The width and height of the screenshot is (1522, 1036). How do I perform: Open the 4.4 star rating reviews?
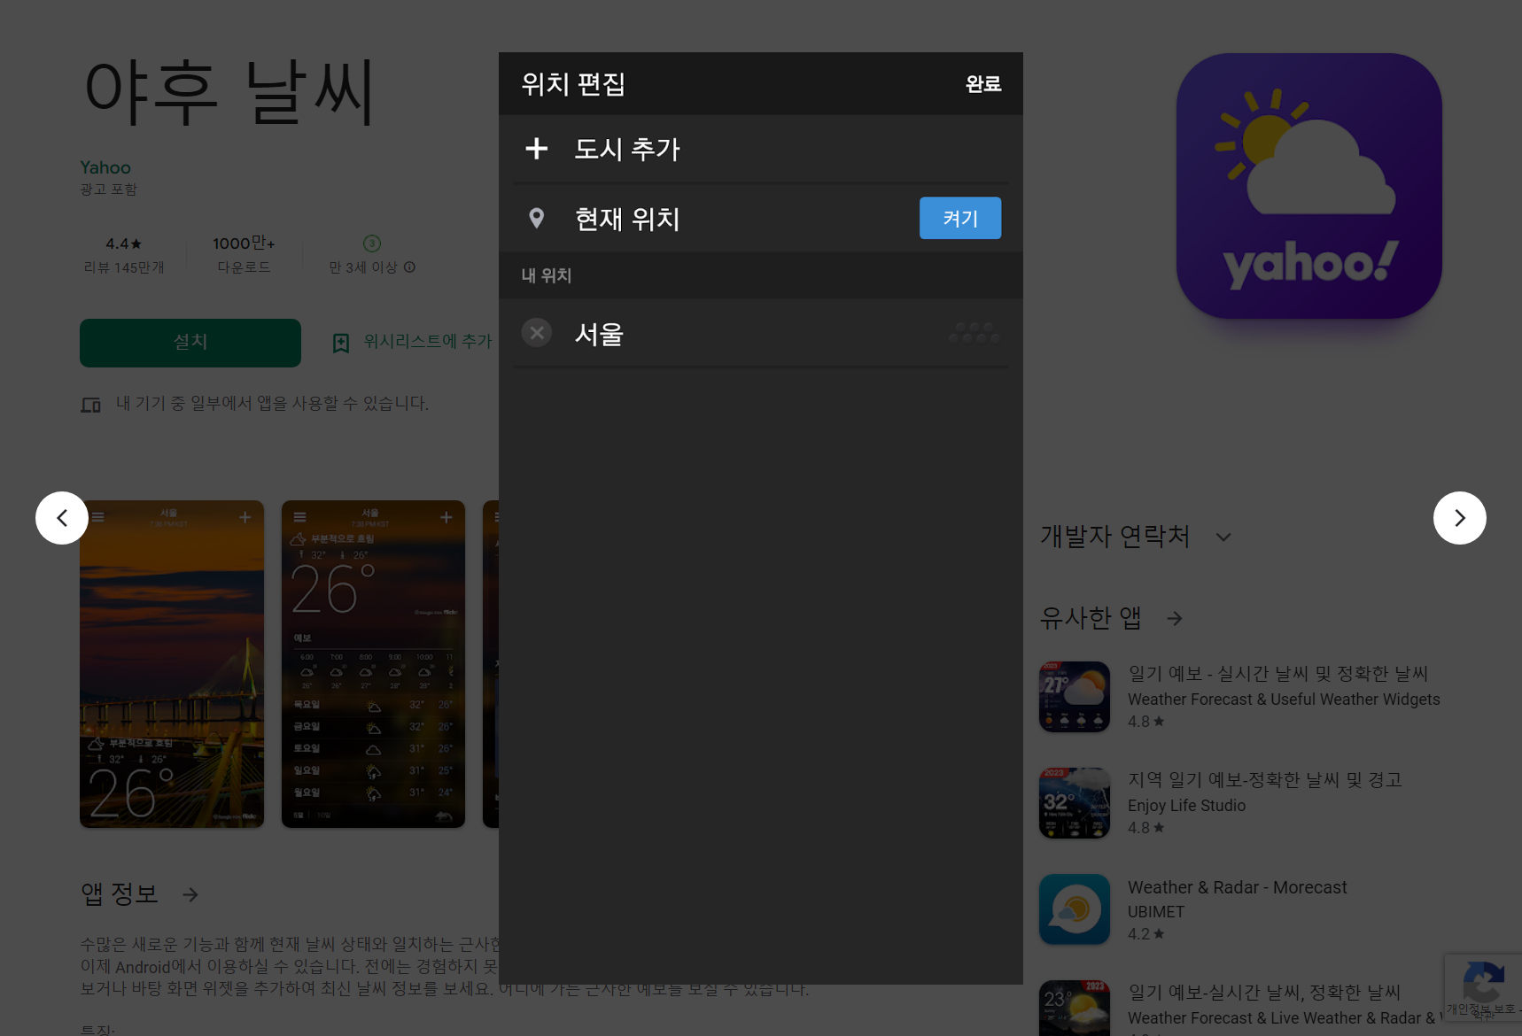[x=124, y=254]
